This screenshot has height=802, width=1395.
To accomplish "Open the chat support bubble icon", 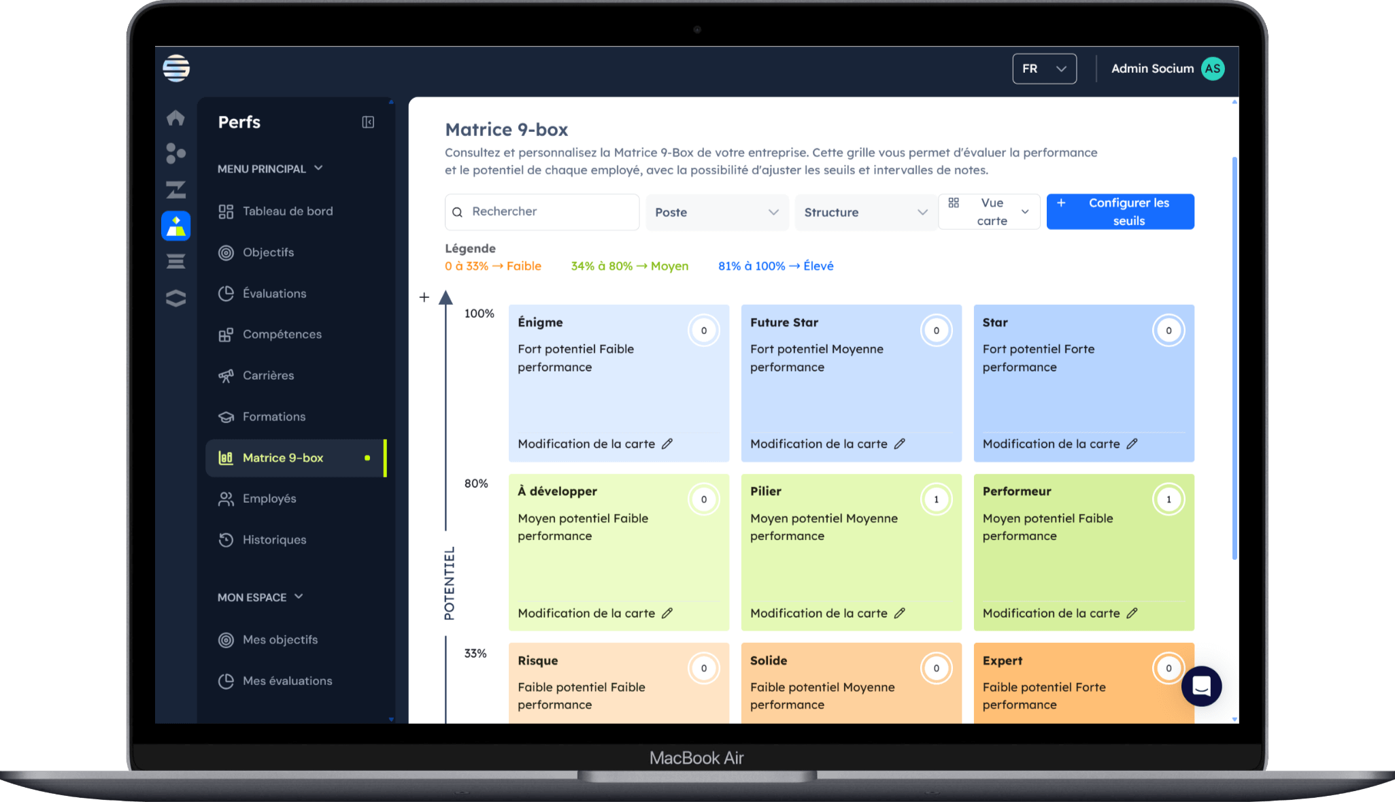I will coord(1201,686).
